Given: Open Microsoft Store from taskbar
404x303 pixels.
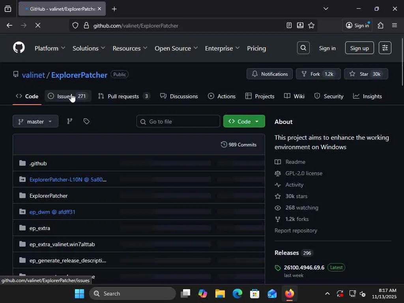Looking at the screenshot, I should (x=254, y=294).
